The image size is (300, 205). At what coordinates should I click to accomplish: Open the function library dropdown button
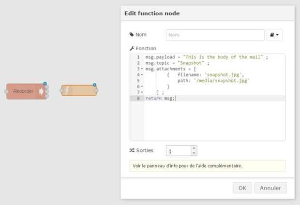pos(274,35)
